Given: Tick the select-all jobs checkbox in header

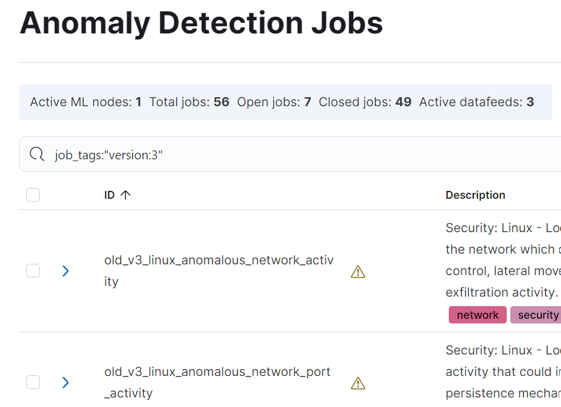Looking at the screenshot, I should 33,195.
